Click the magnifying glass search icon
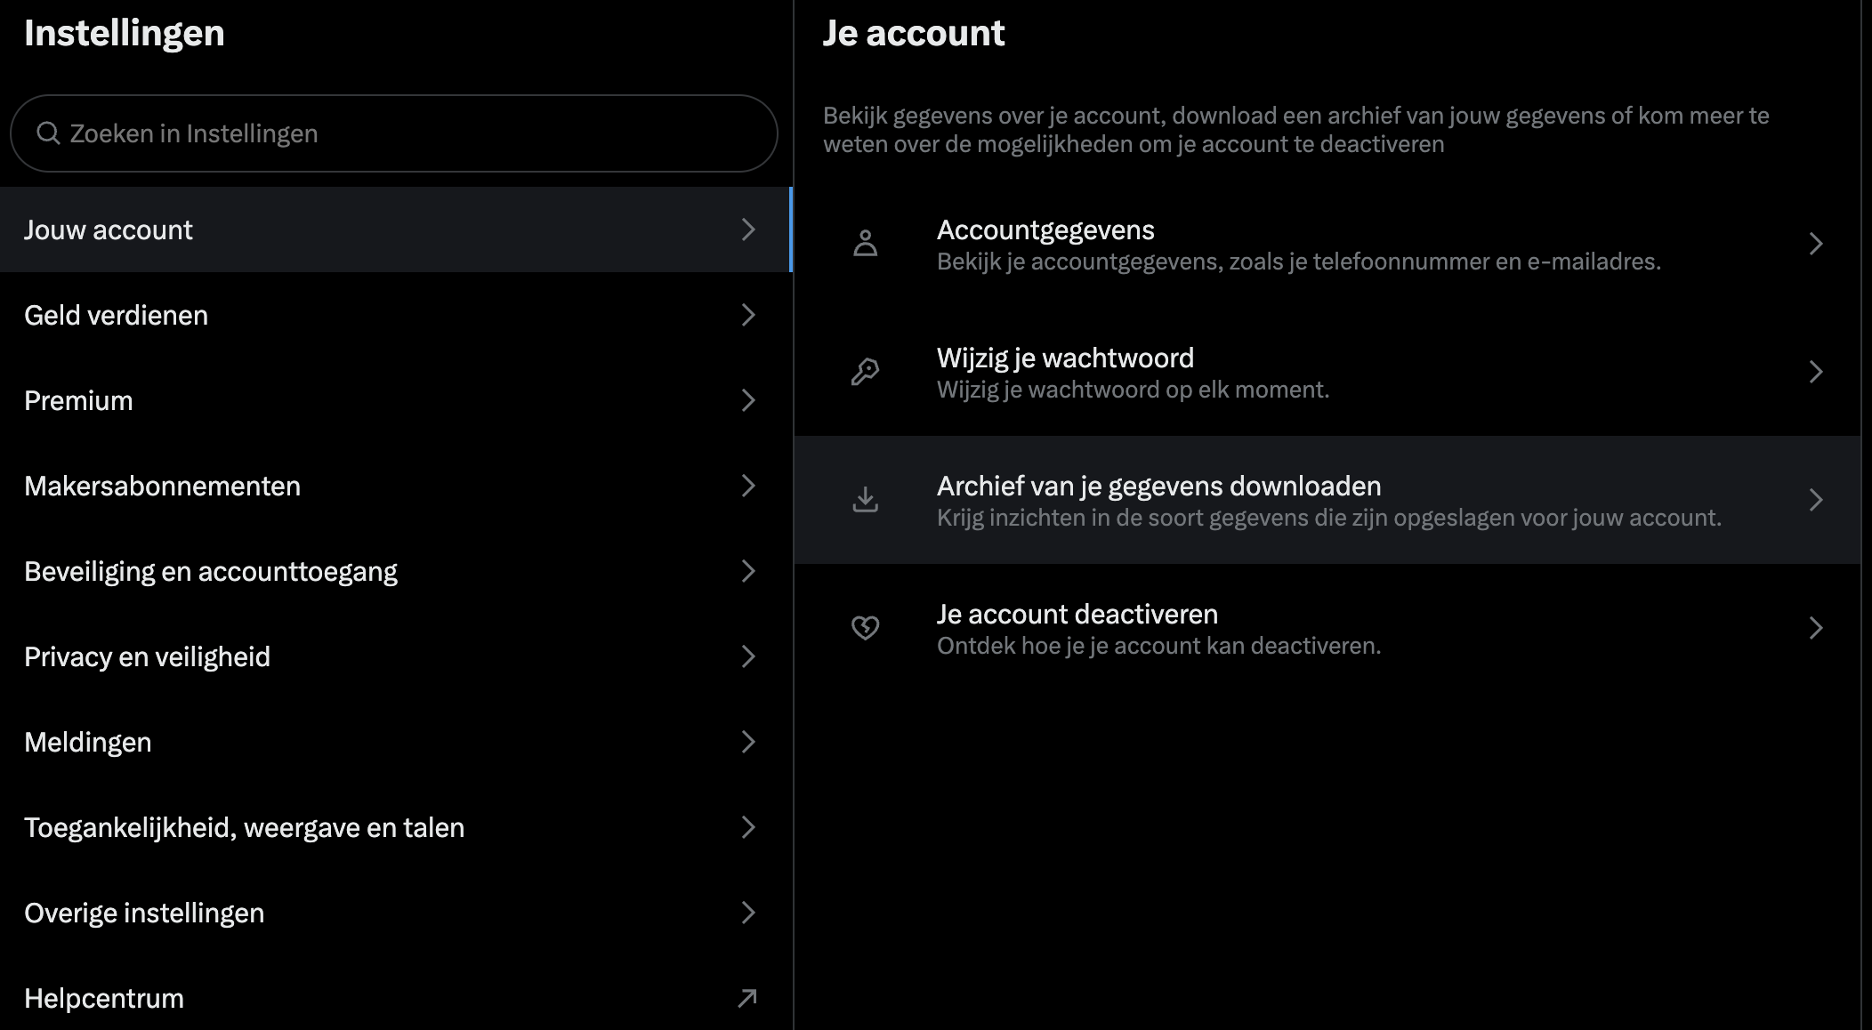Viewport: 1872px width, 1030px height. [x=48, y=133]
